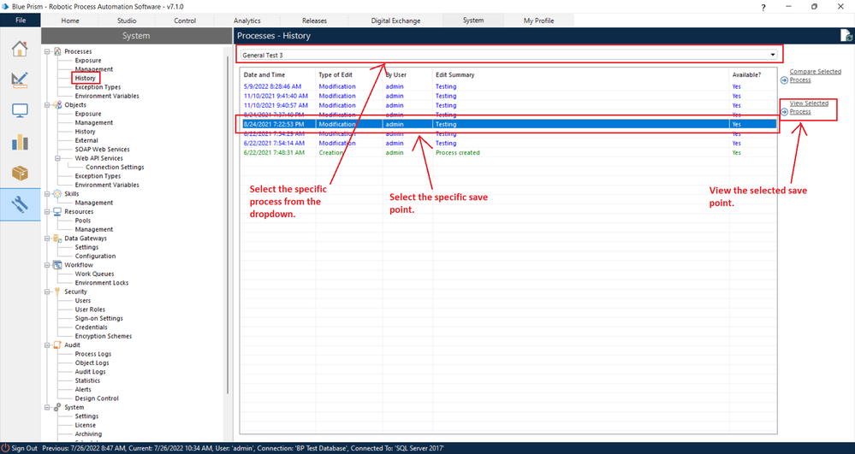Click the arrow icon beside View Selected Process
This screenshot has width=855, height=454.
784,112
